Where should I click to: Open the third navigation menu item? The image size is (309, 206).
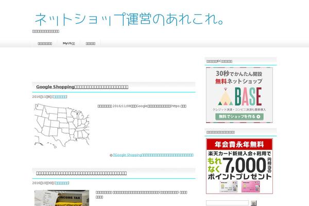[91, 44]
